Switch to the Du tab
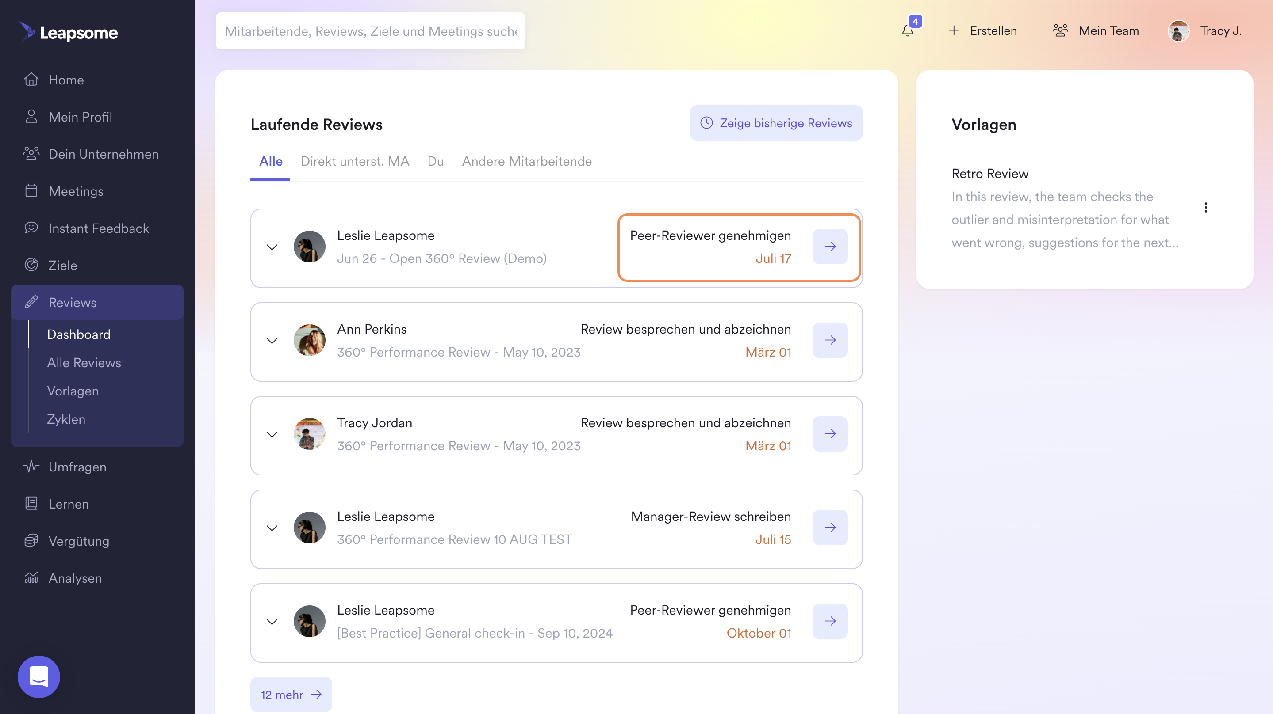The width and height of the screenshot is (1273, 714). 435,161
